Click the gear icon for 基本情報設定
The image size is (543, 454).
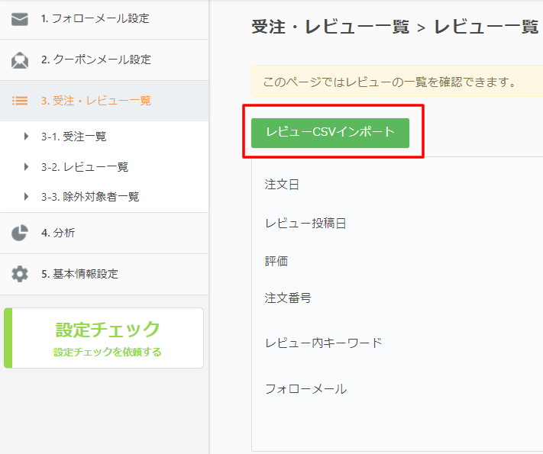click(x=20, y=274)
